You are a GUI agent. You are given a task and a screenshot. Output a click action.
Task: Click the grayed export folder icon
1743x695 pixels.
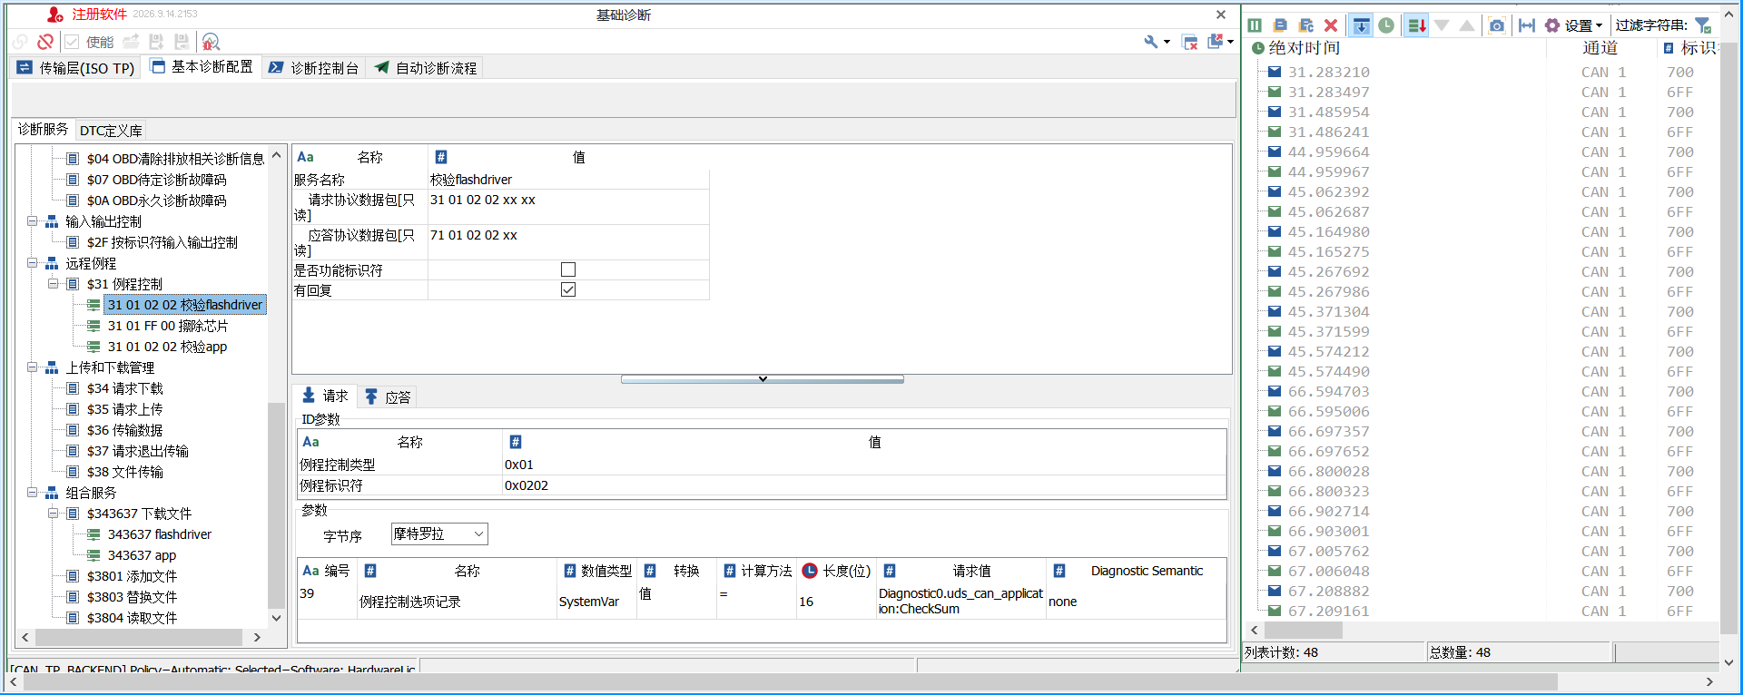(131, 42)
